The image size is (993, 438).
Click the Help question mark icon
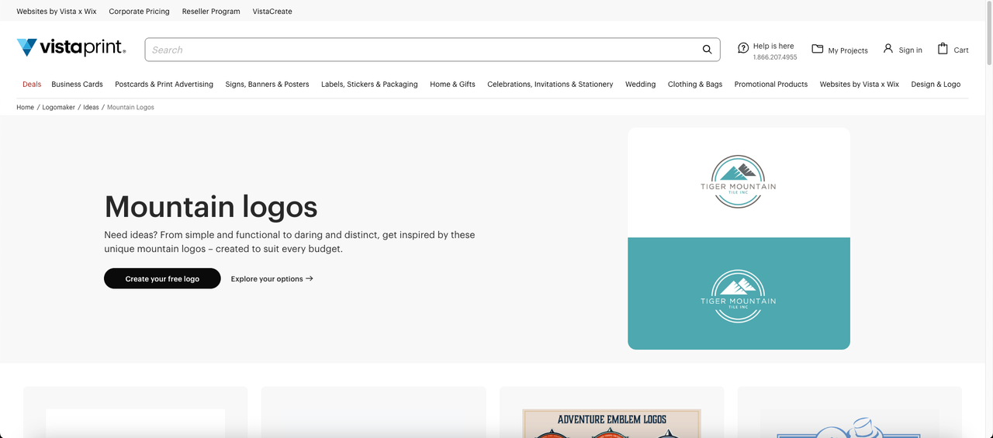pos(743,48)
